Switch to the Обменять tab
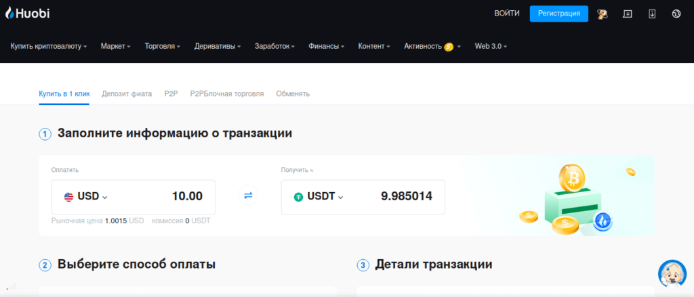Image resolution: width=694 pixels, height=297 pixels. (x=293, y=93)
